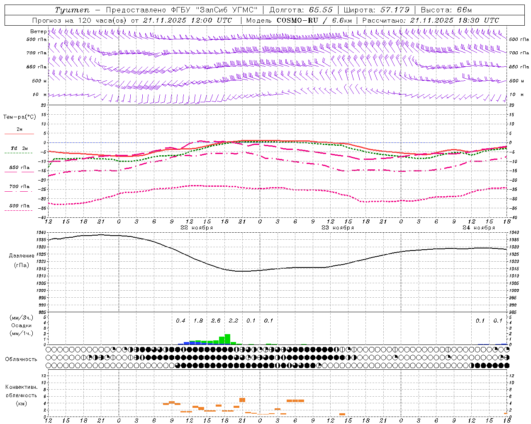Screen dimensions: 531x424
Task: Click 'Рассчитано: 21.11.2025 18:30 UTC' text
Action: [x=431, y=20]
